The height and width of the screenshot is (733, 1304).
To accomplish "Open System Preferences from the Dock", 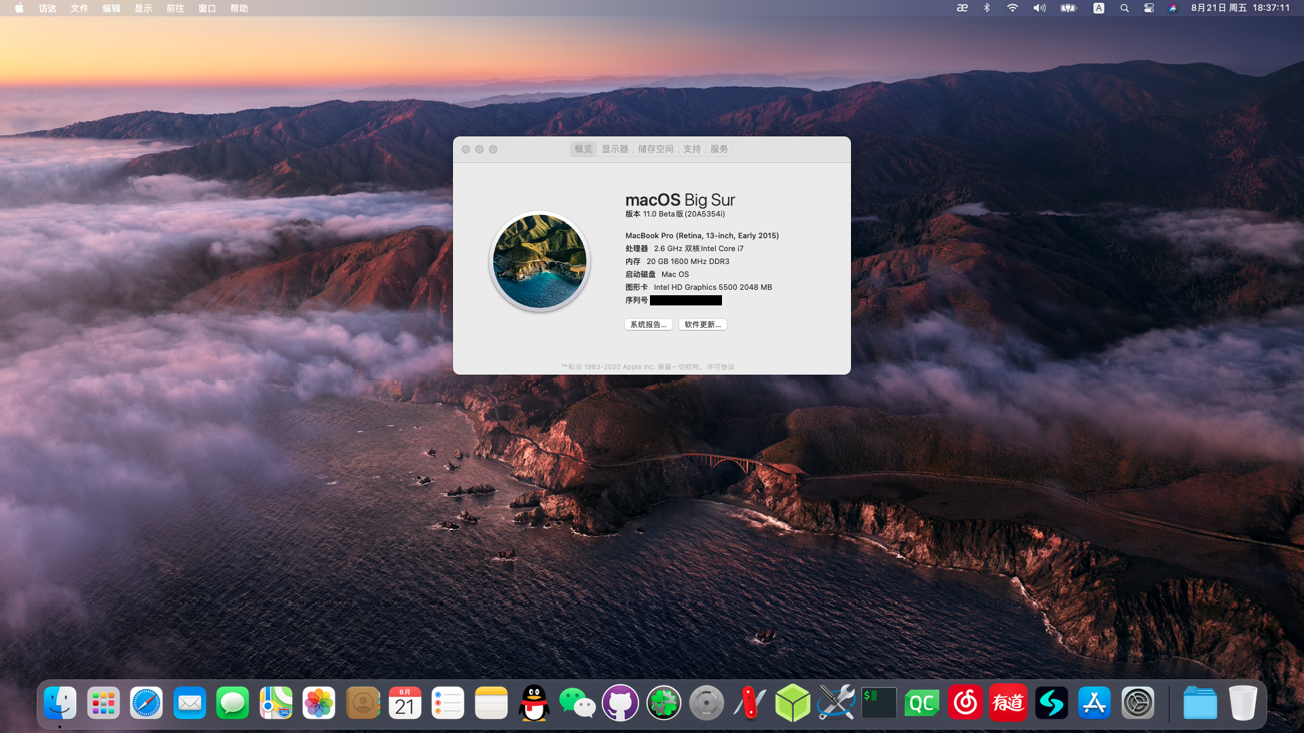I will [x=1138, y=703].
